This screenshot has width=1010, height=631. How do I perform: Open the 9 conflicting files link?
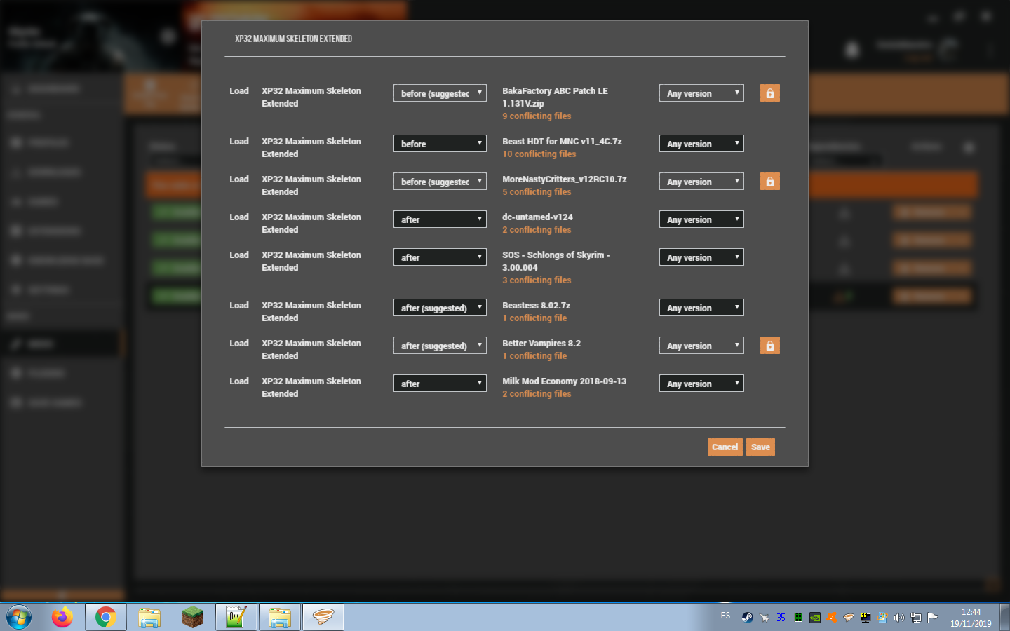pyautogui.click(x=537, y=116)
